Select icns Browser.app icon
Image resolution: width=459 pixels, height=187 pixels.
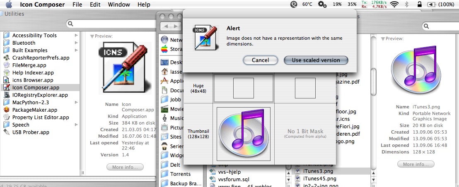[7, 80]
